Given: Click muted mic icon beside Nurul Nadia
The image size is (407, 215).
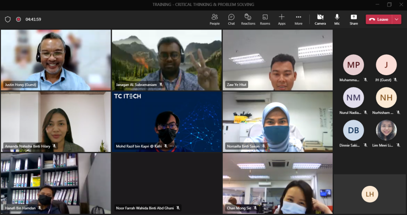Looking at the screenshot, I should [x=366, y=113].
